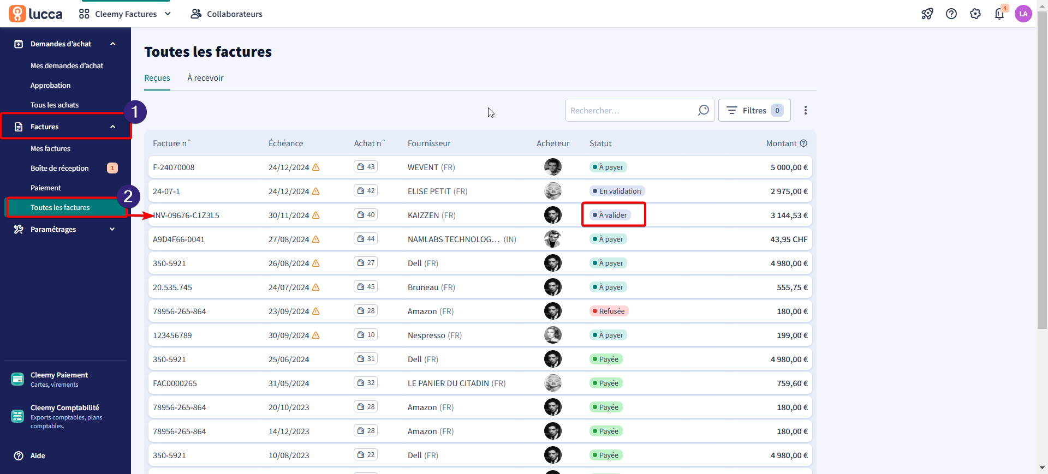Screen dimensions: 1048x474
Task: Open Boîte de réception
Action: coord(59,168)
